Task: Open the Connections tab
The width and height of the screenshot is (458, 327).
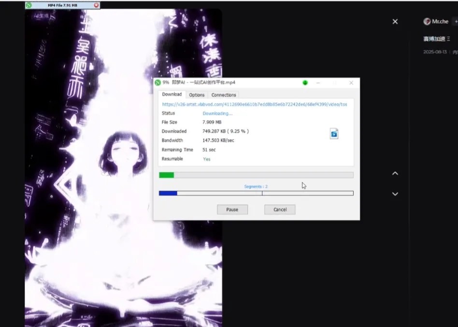Action: (x=224, y=95)
